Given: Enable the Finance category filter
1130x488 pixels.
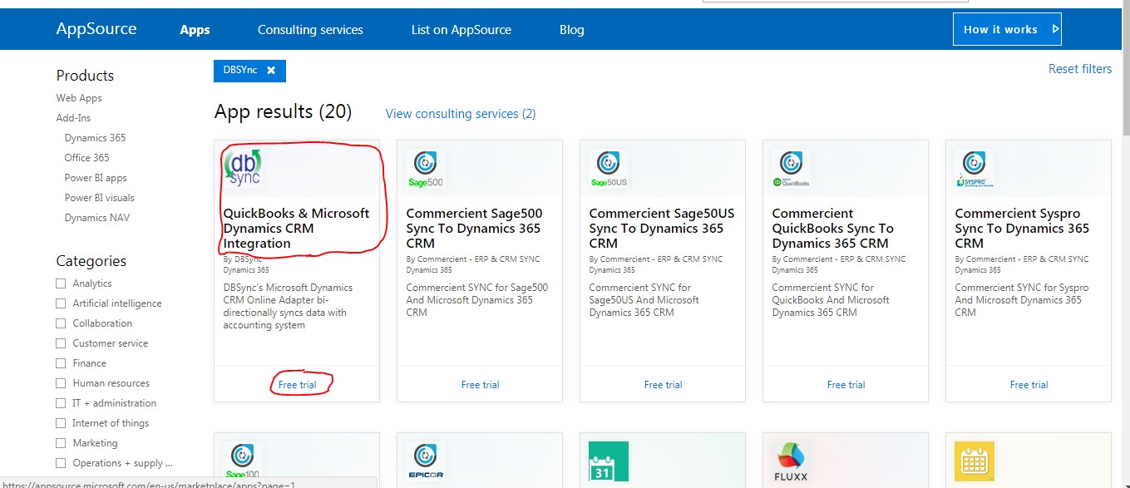Looking at the screenshot, I should click(x=61, y=363).
